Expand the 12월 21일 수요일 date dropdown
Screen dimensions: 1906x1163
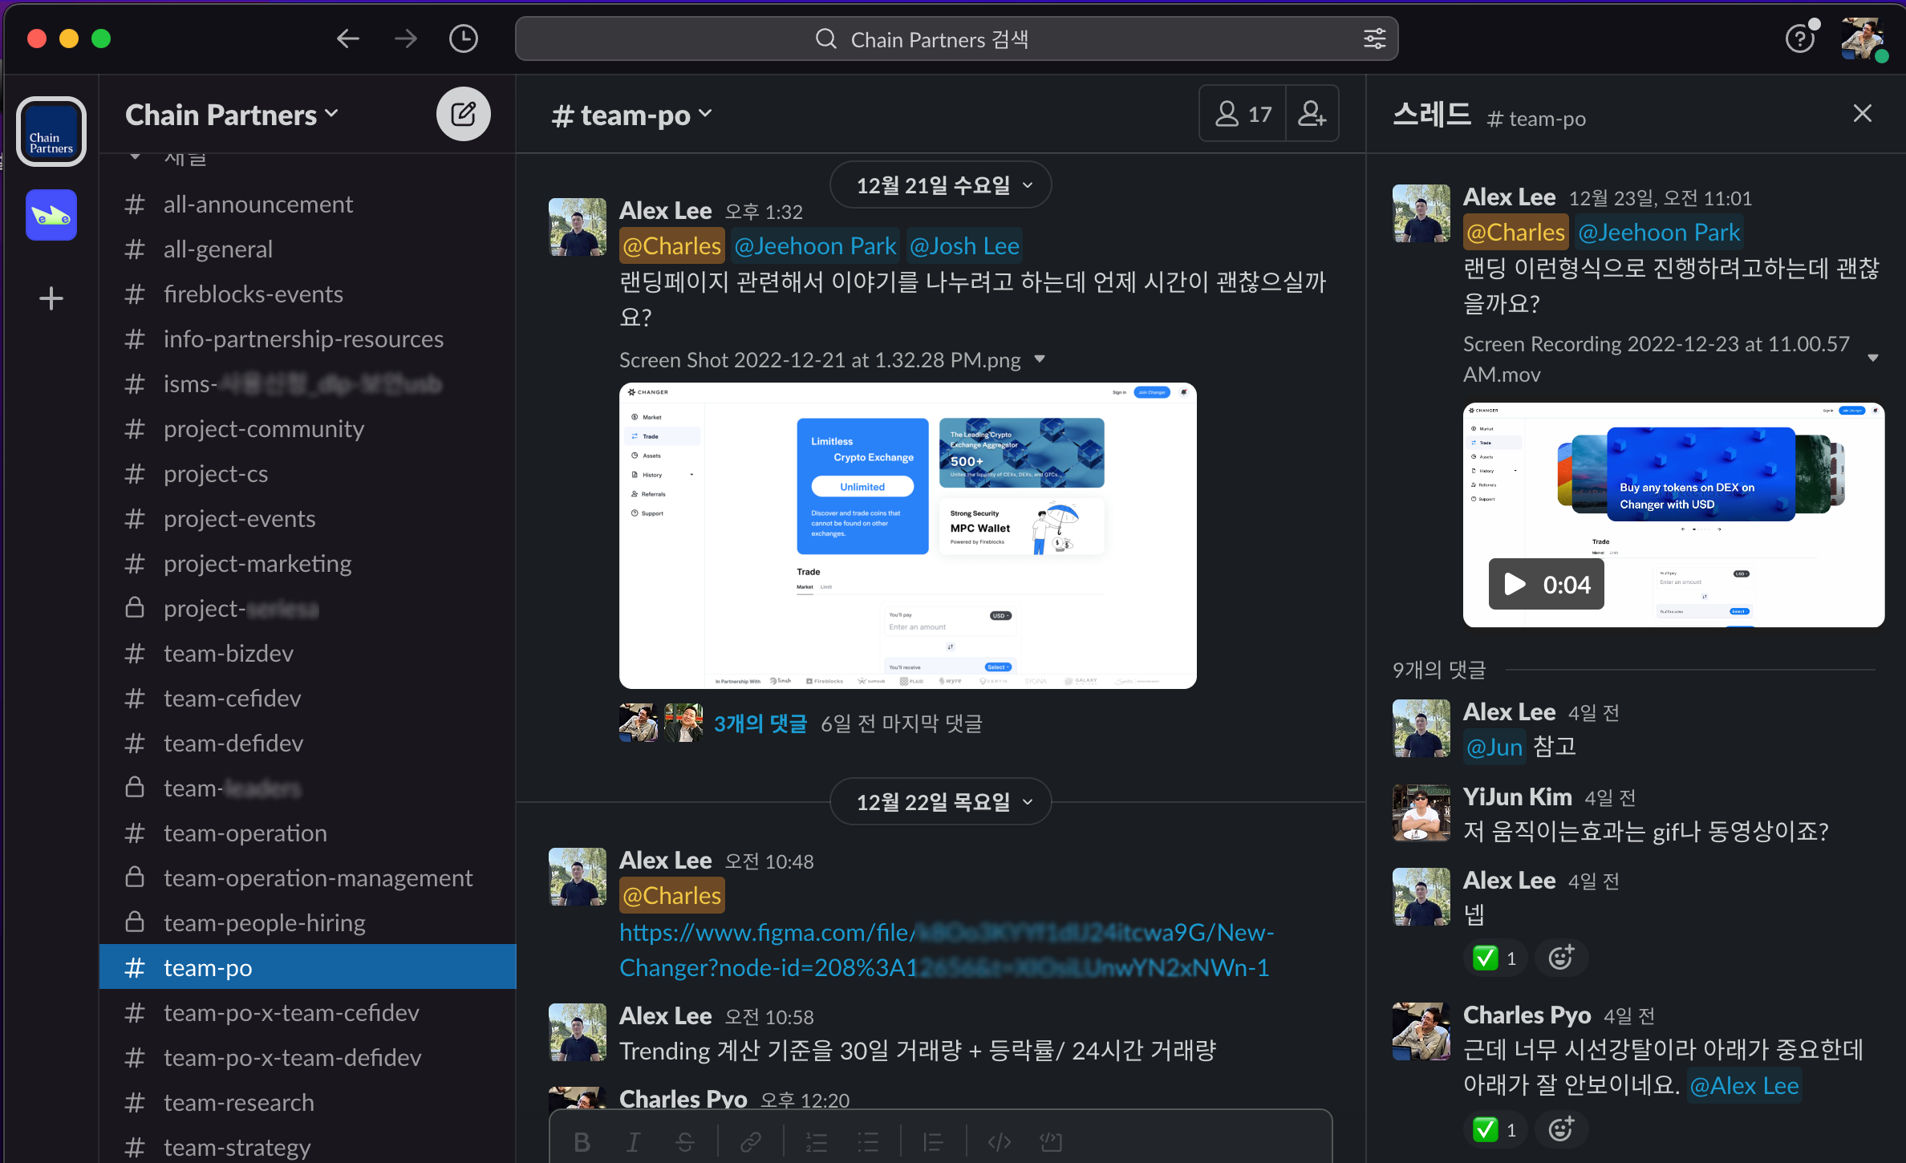coord(940,185)
